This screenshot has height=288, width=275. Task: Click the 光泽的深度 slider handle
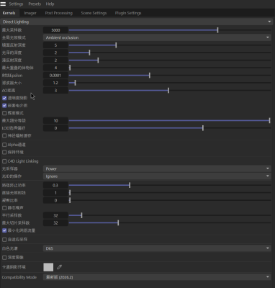click(x=89, y=53)
